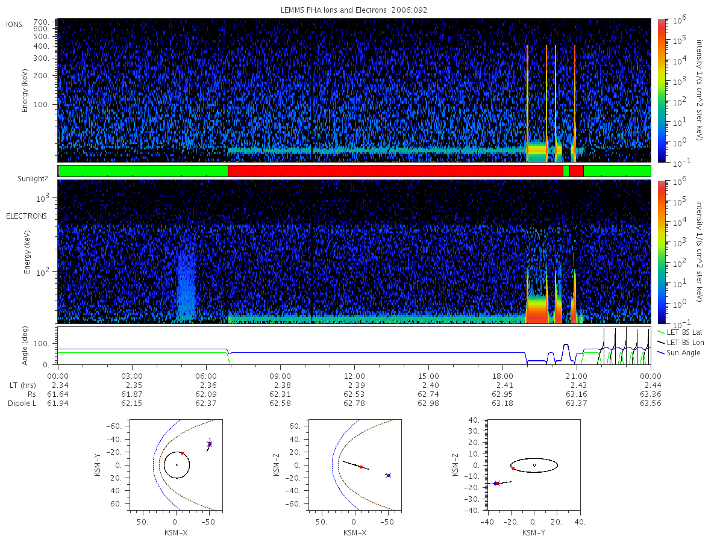The image size is (723, 542).
Task: Click the ELECTRONS panel label
Action: (27, 216)
